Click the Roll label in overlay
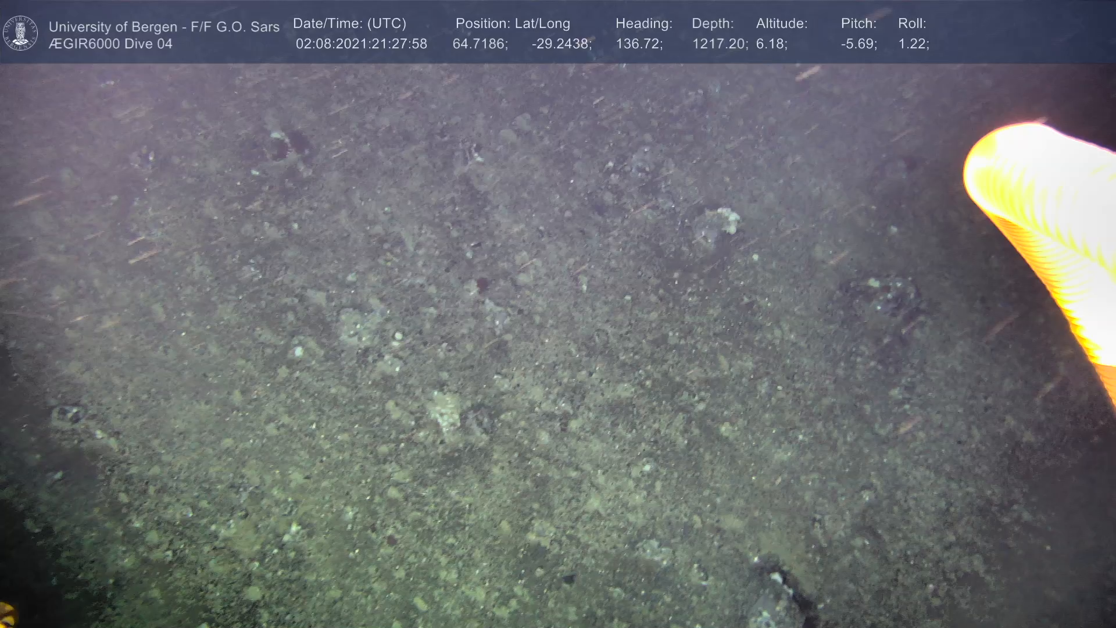This screenshot has width=1116, height=628. (x=911, y=24)
